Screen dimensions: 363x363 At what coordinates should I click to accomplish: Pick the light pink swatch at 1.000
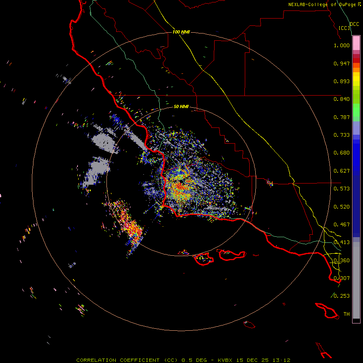tap(356, 43)
